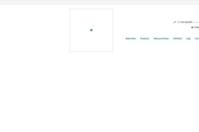Open the Sobre Nós menu item

pos(131,39)
